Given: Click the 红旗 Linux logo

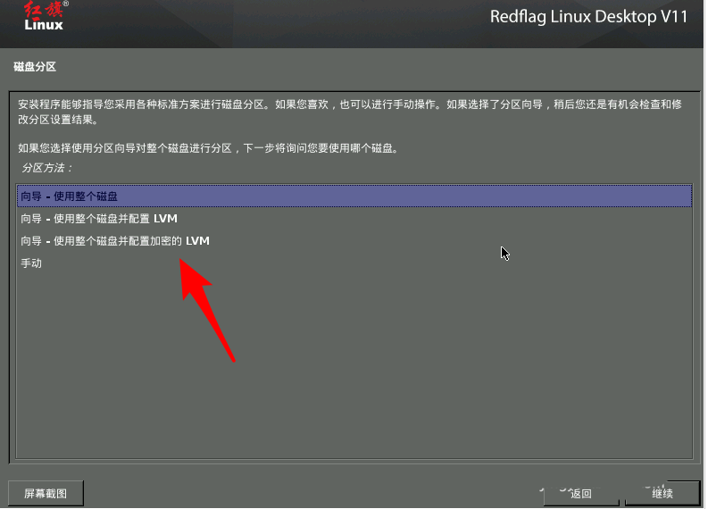Looking at the screenshot, I should tap(45, 16).
